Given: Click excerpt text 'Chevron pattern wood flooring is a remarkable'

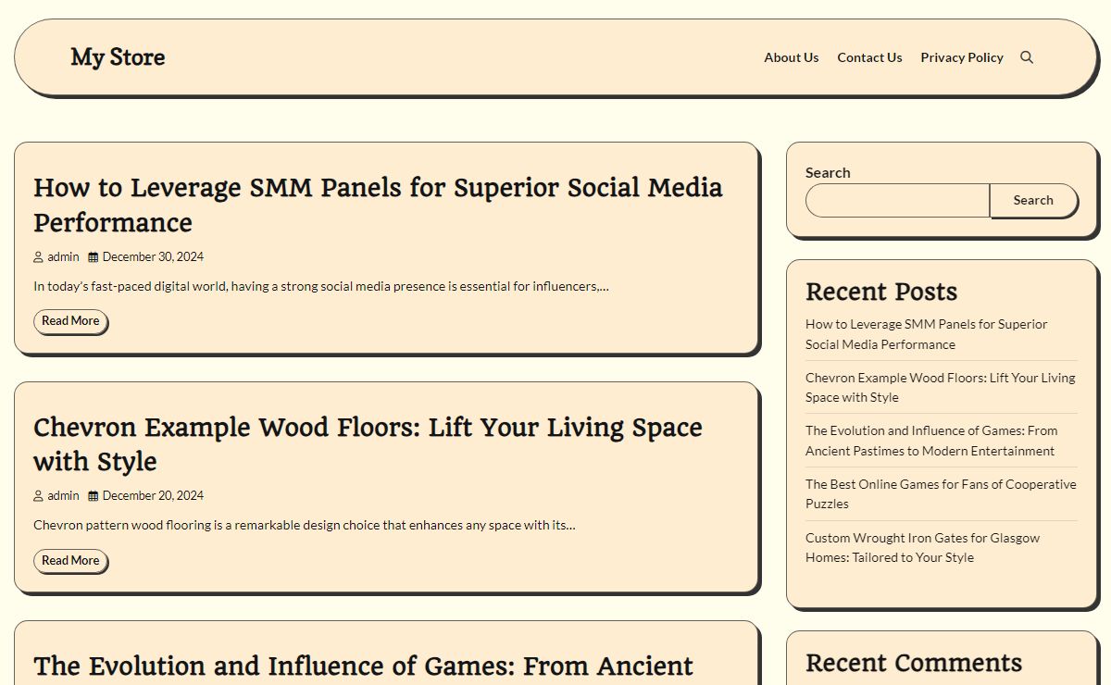Looking at the screenshot, I should 305,526.
